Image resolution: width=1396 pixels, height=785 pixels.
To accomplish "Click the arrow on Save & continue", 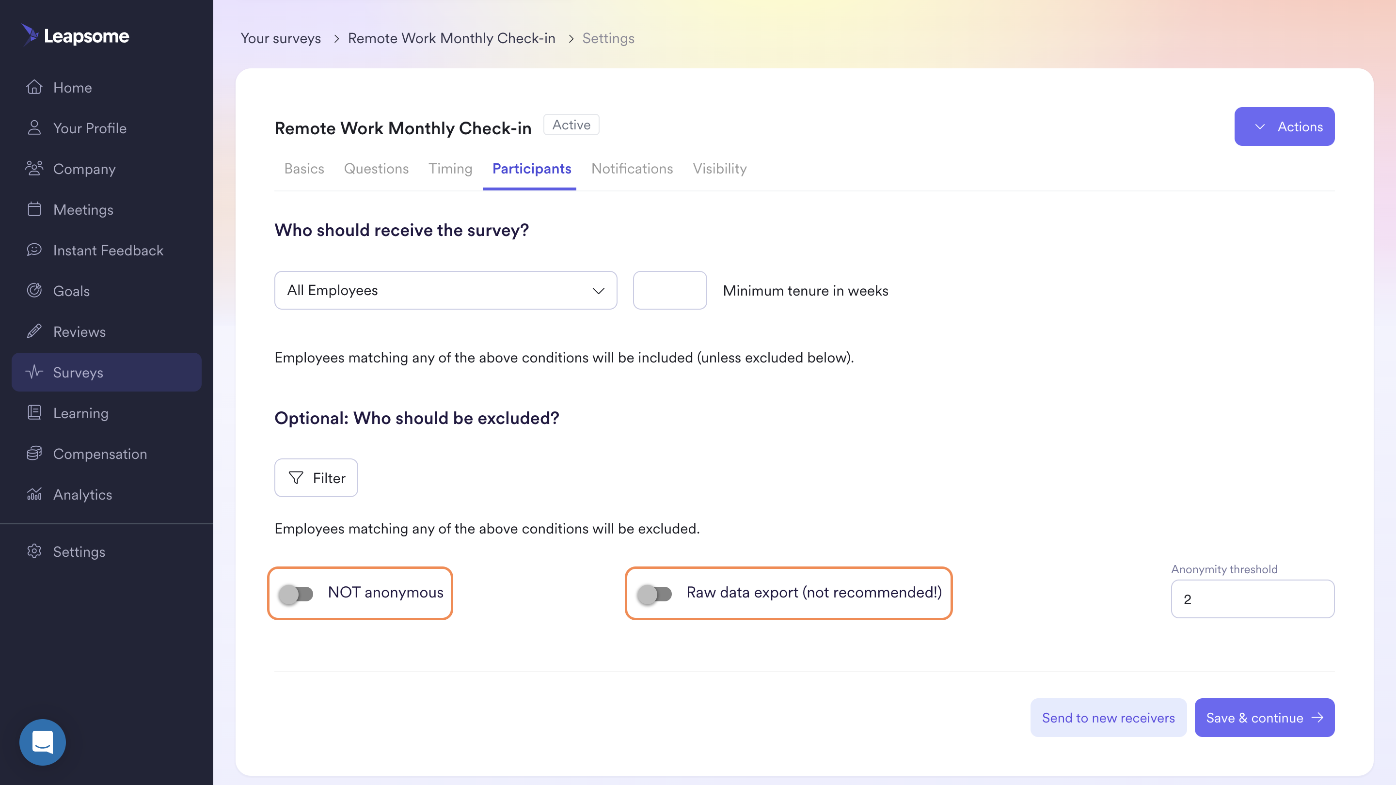I will [1318, 718].
